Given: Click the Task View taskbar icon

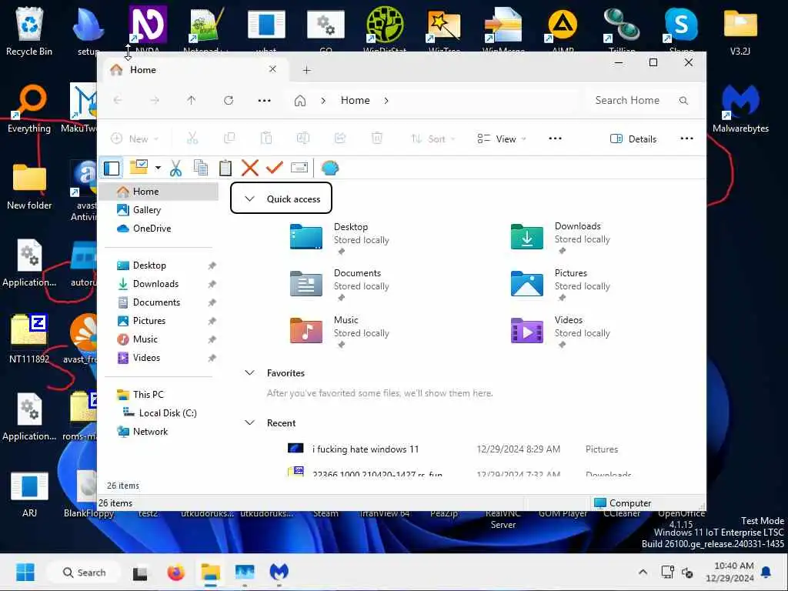Looking at the screenshot, I should 140,573.
